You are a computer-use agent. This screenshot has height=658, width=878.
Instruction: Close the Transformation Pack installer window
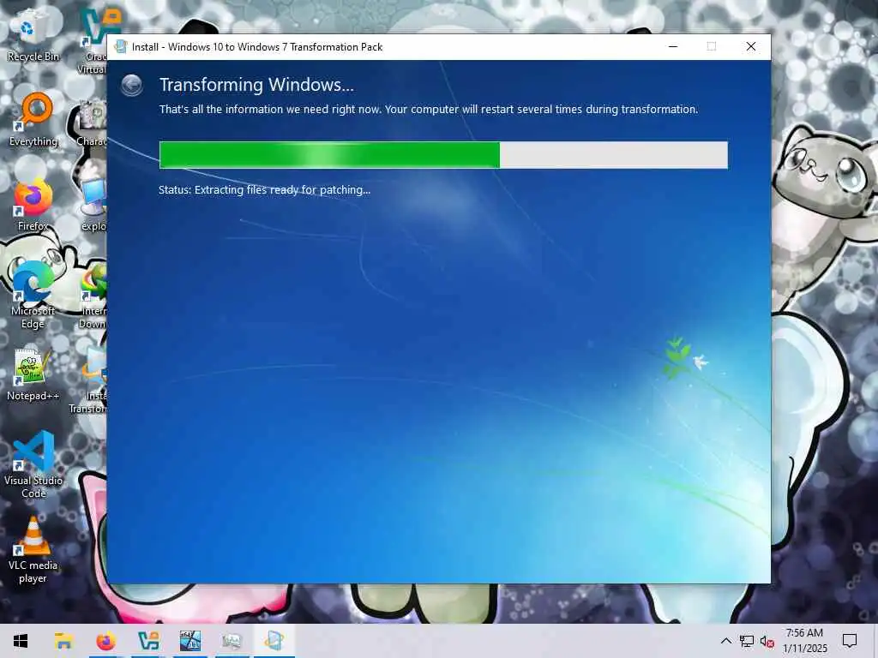point(751,46)
